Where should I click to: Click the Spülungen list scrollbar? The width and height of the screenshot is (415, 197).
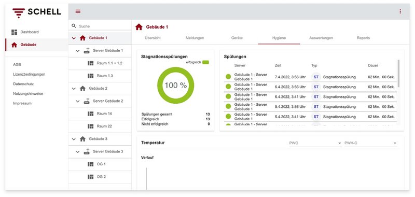pos(399,73)
